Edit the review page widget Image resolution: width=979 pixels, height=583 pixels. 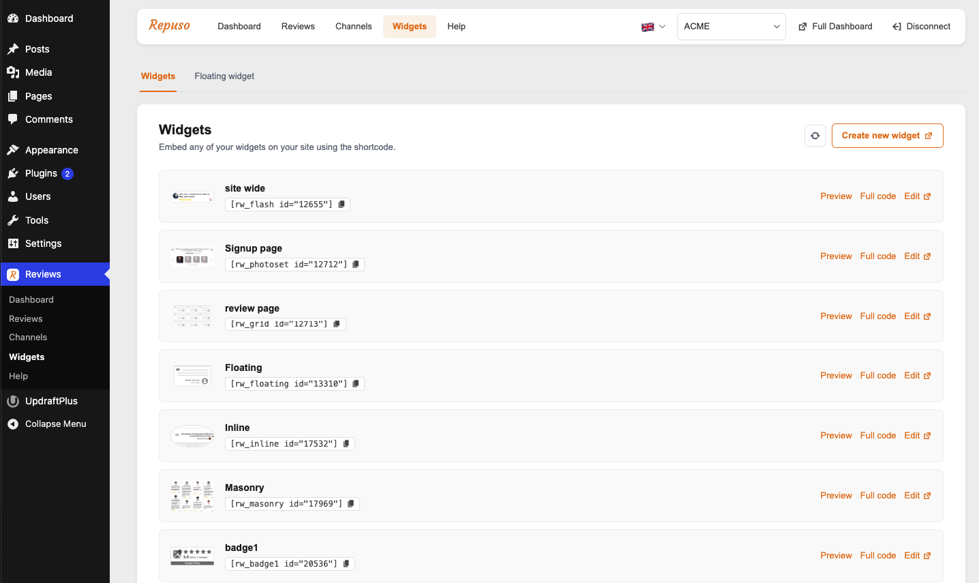point(918,316)
